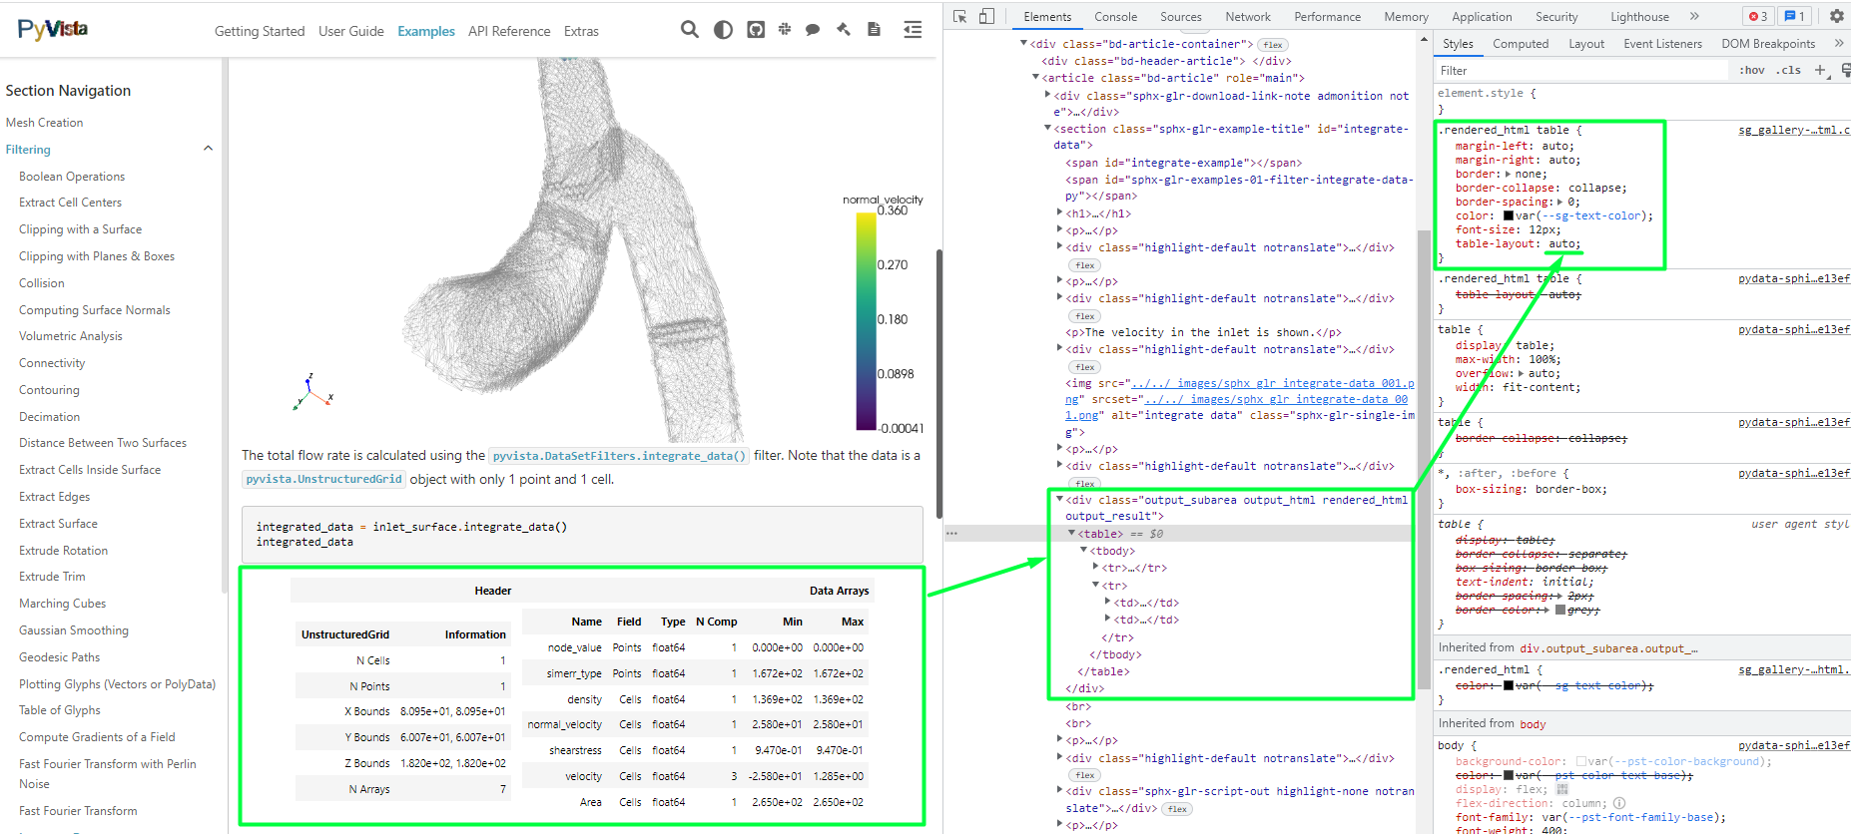Click the flex badge on bd-article-container

[x=1273, y=45]
